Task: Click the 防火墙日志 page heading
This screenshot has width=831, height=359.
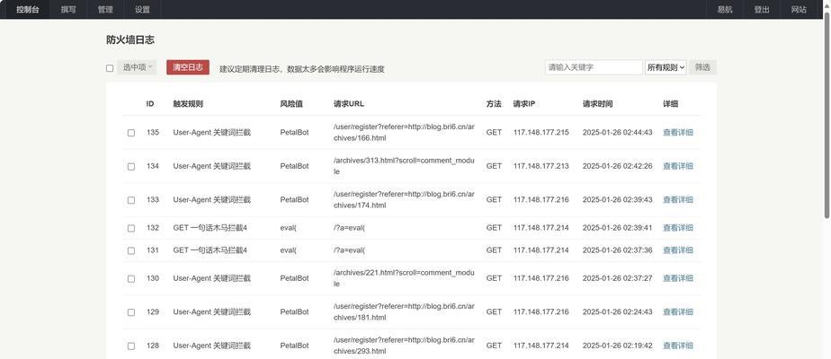Action: pyautogui.click(x=130, y=40)
